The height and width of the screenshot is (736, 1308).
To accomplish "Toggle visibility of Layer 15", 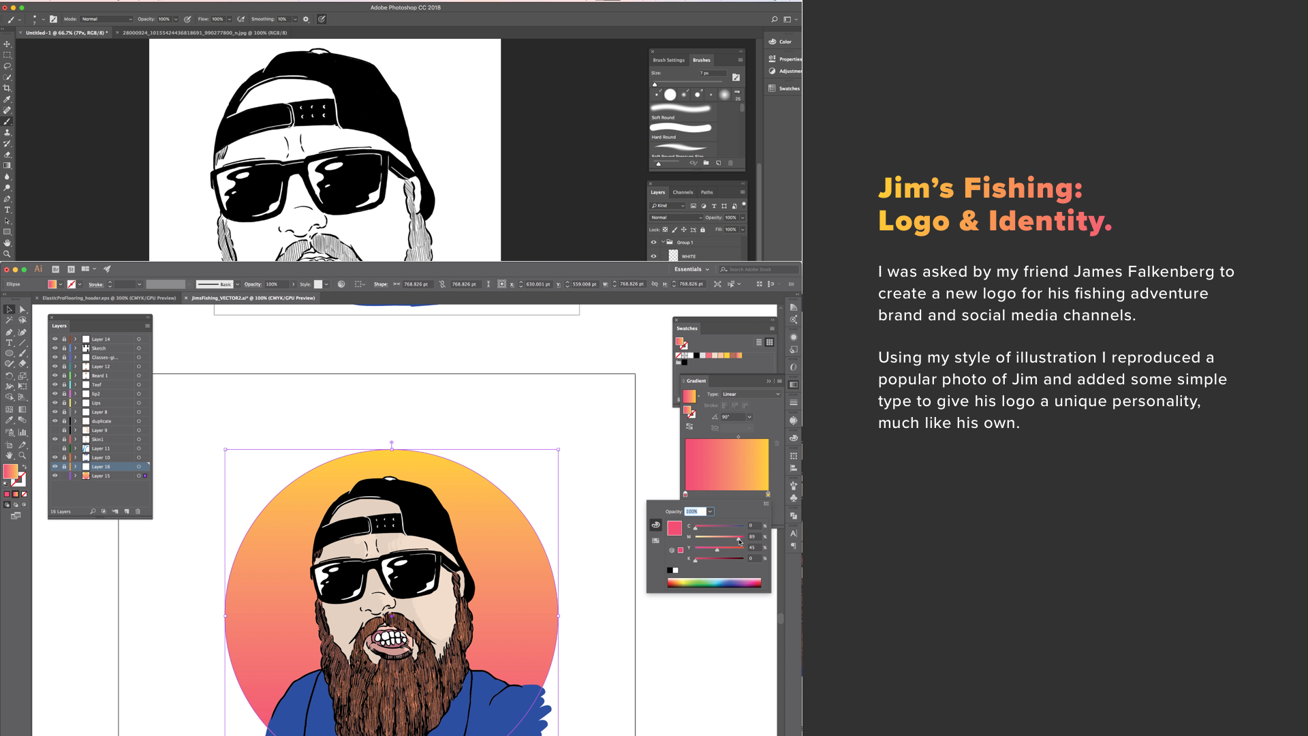I will [55, 476].
